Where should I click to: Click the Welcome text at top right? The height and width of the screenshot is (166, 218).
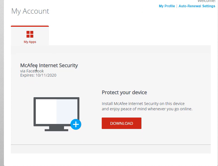click(x=206, y=1)
